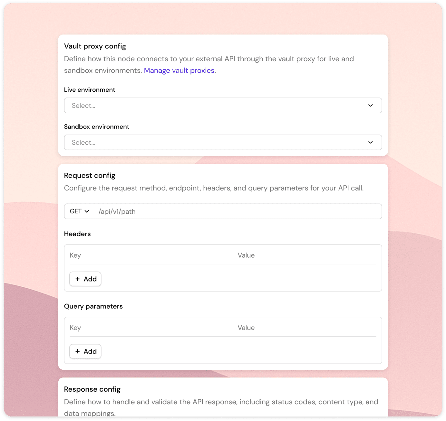This screenshot has width=446, height=421.
Task: Click the Response config section heading
Action: pyautogui.click(x=92, y=389)
